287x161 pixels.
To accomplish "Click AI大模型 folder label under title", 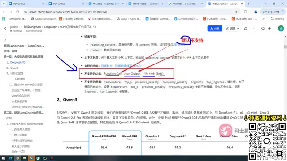I will 16,31.
